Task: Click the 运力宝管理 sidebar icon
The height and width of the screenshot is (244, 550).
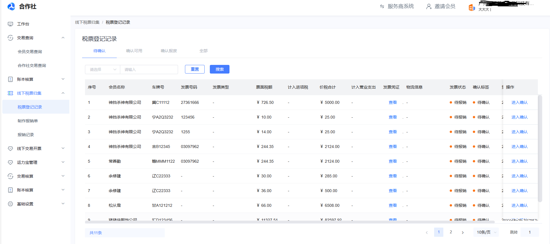Action: (10, 162)
